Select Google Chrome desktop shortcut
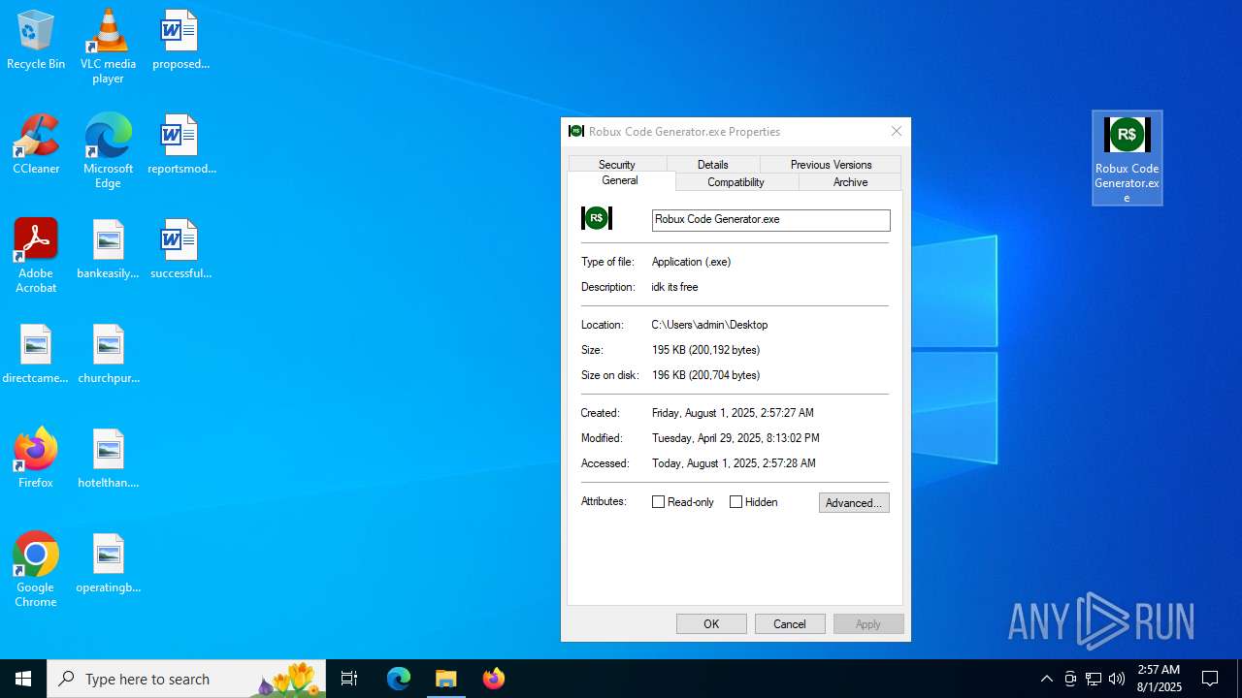The height and width of the screenshot is (698, 1242). [36, 570]
